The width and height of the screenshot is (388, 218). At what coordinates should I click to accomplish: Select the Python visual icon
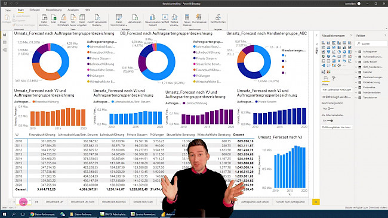(344, 61)
